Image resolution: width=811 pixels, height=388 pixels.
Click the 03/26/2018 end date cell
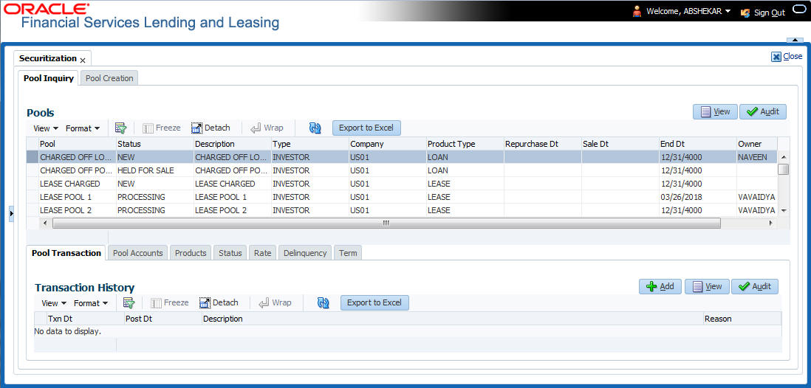698,197
